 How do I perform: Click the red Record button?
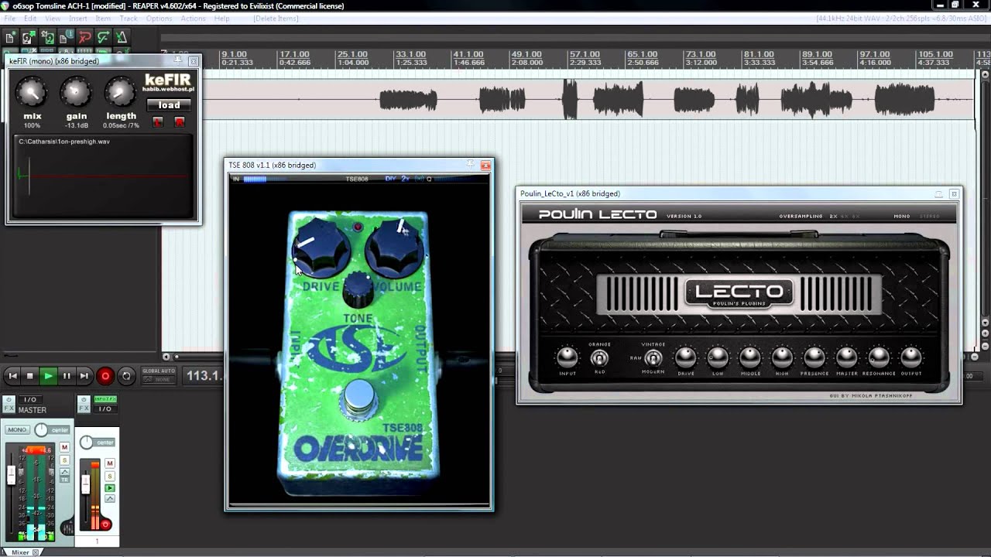[x=105, y=377]
